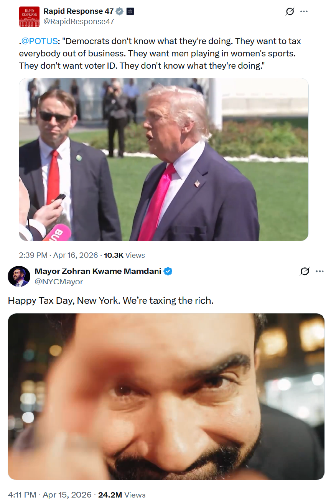
Task: Open the @POTUS mention link
Action: pyautogui.click(x=40, y=41)
